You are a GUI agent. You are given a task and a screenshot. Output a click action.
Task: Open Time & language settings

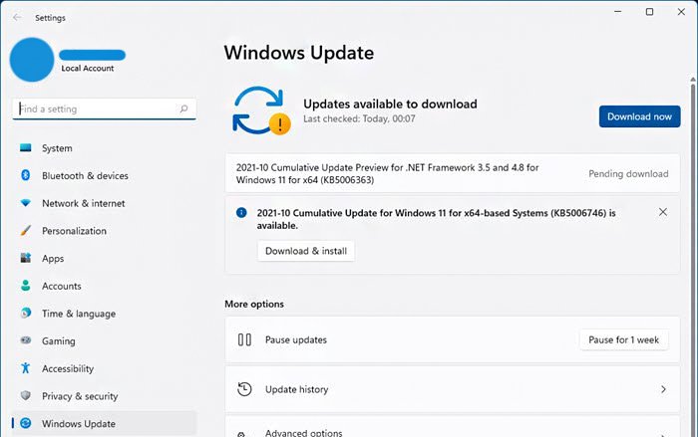point(104,314)
